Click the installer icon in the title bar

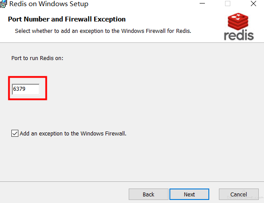3,4
